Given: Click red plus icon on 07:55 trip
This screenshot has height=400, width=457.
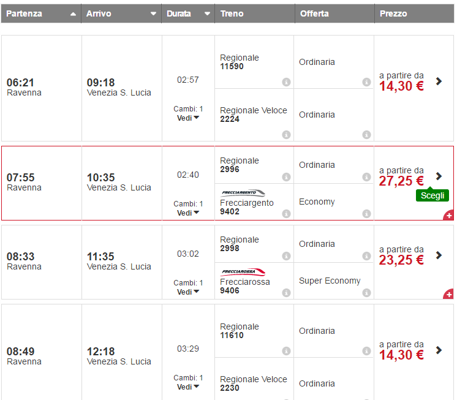Looking at the screenshot, I should [x=449, y=216].
